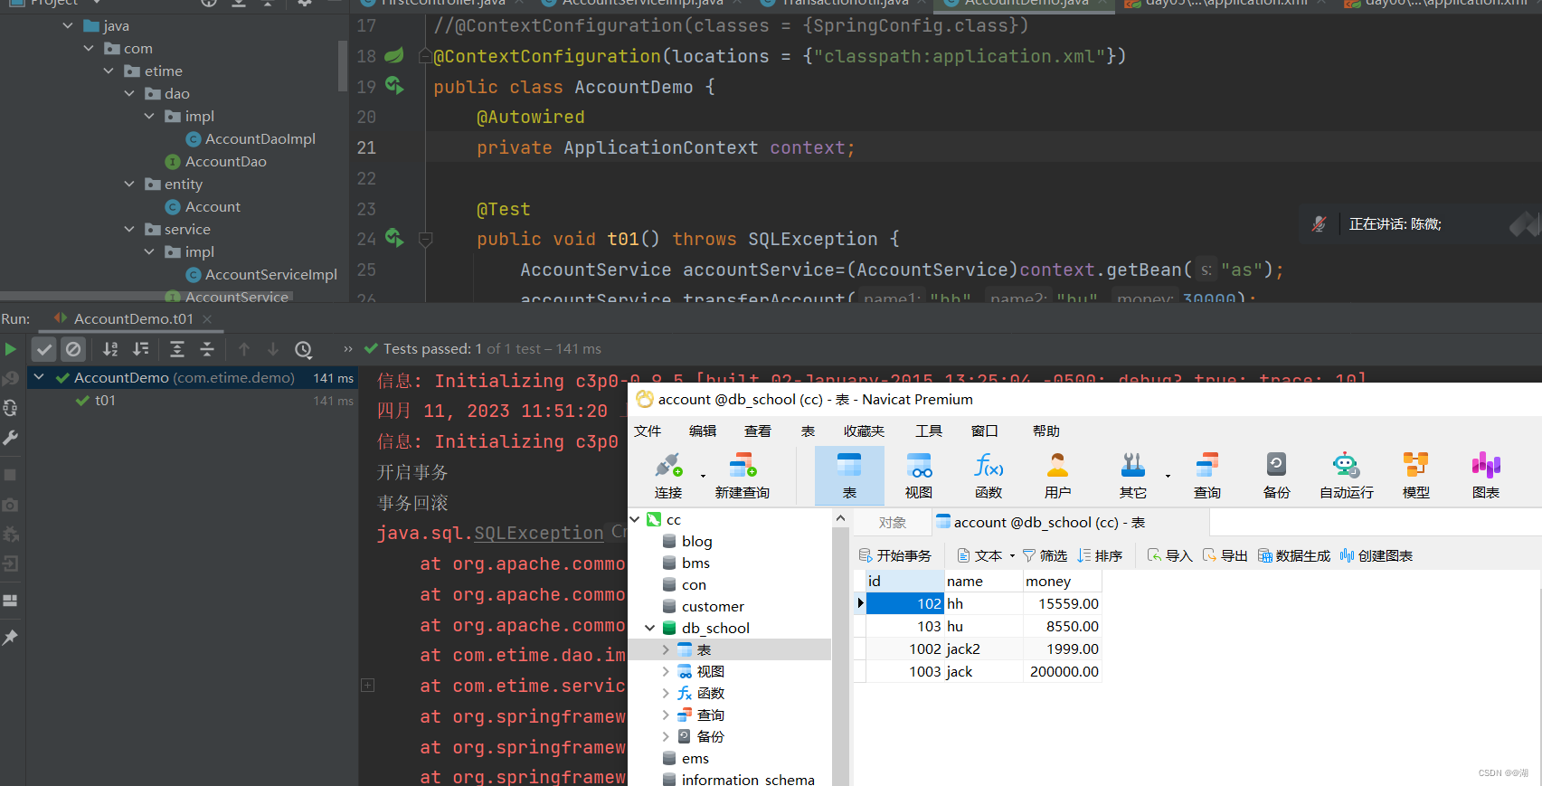
Task: Open Navicat 帮助 menu
Action: 1046,431
